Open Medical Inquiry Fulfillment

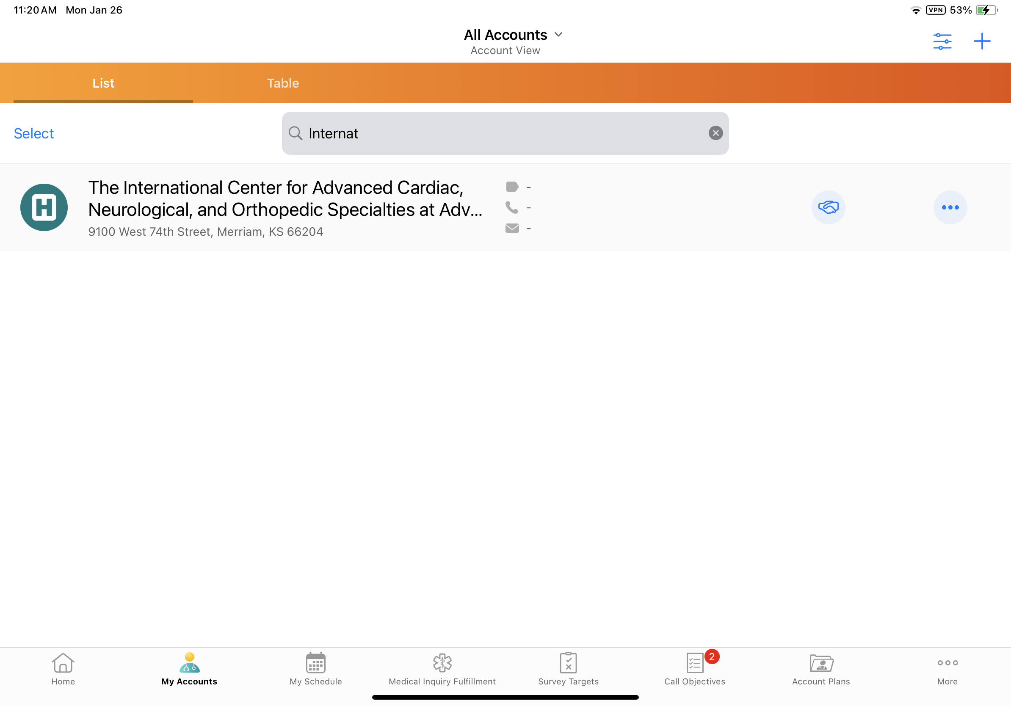442,669
